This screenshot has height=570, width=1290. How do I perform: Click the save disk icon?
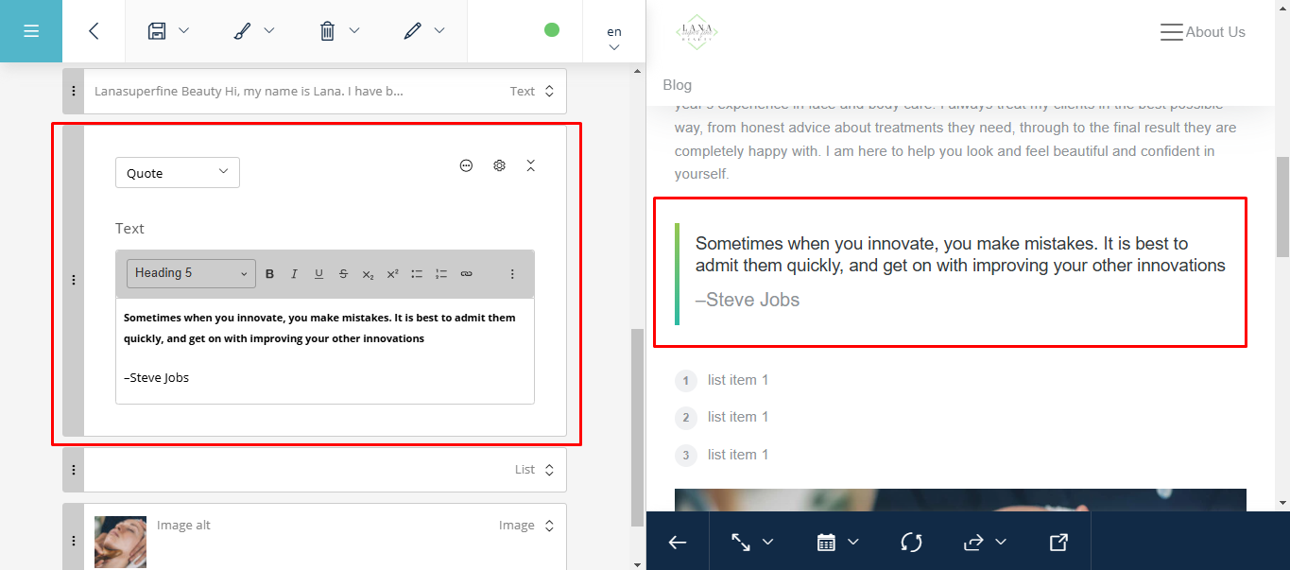coord(157,31)
